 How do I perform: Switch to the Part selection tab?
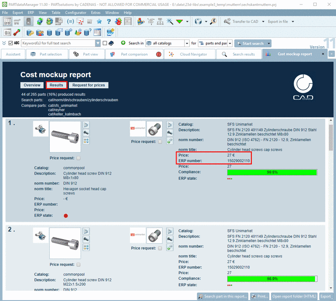point(47,54)
